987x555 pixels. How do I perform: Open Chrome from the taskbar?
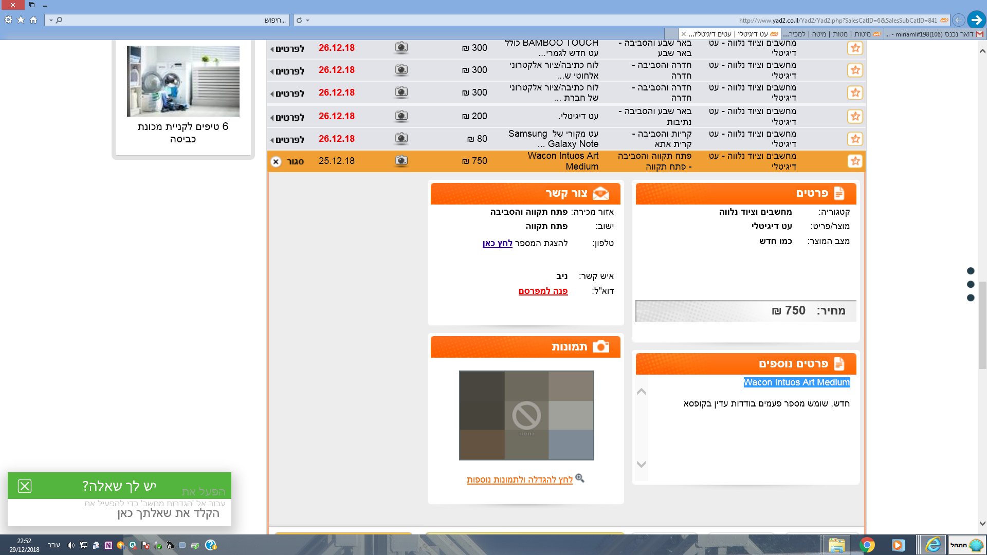(x=867, y=545)
